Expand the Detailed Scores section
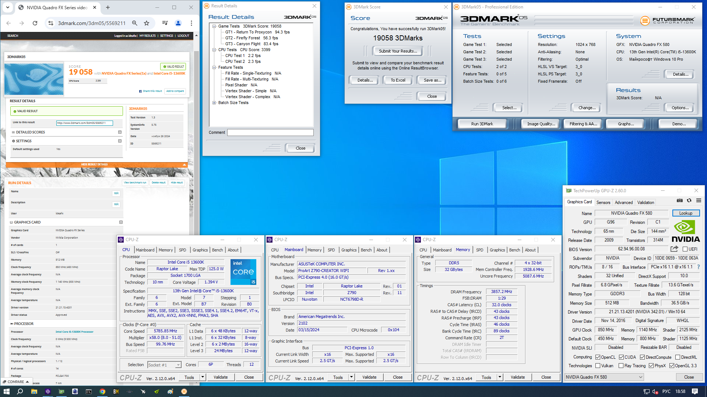 click(x=120, y=132)
